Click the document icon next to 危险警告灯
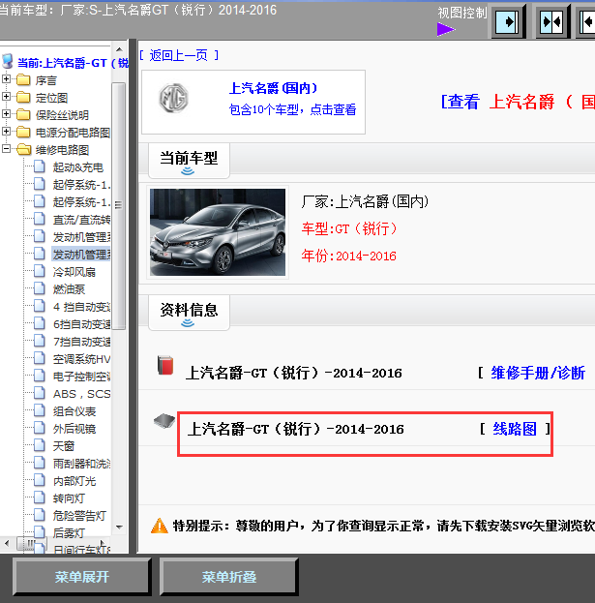The height and width of the screenshot is (603, 595). (x=39, y=515)
